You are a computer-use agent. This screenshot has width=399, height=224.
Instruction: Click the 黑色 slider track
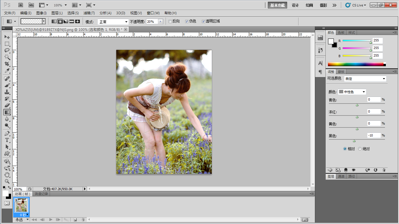[357, 139]
